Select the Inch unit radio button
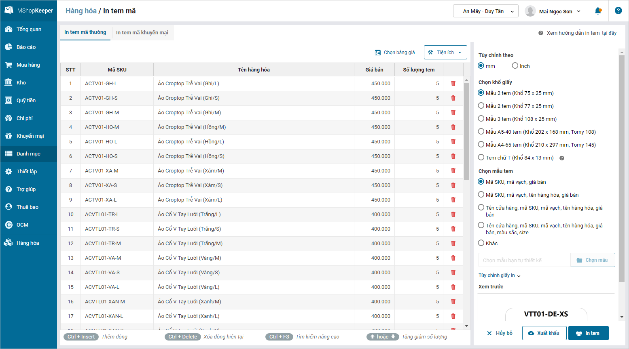 (x=515, y=65)
